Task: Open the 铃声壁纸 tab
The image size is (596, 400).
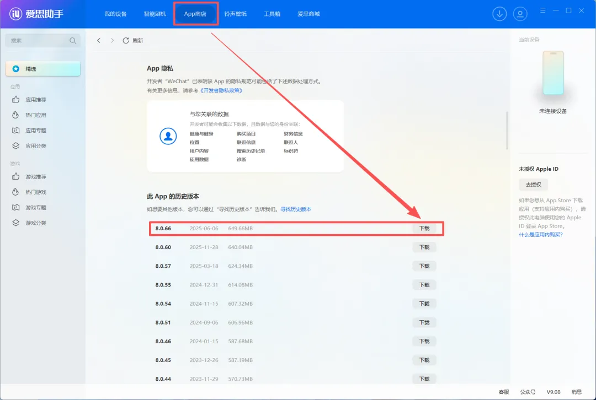Action: coord(235,14)
